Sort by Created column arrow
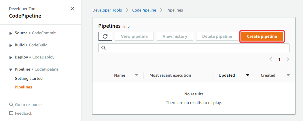303x121 pixels. tap(288, 75)
